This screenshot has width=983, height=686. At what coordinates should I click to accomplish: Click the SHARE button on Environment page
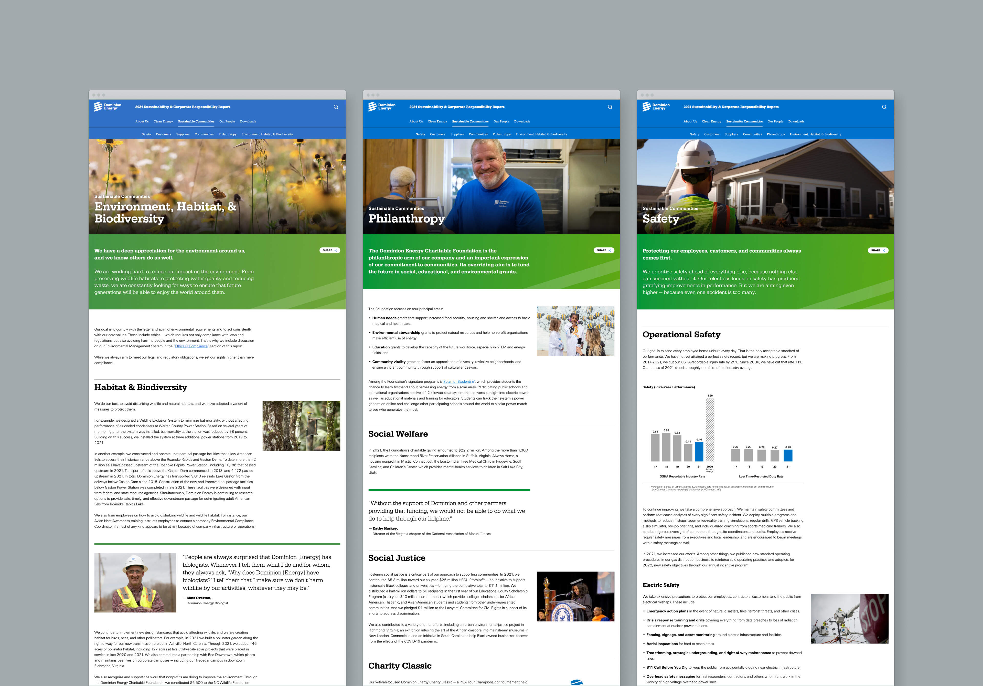click(x=330, y=250)
